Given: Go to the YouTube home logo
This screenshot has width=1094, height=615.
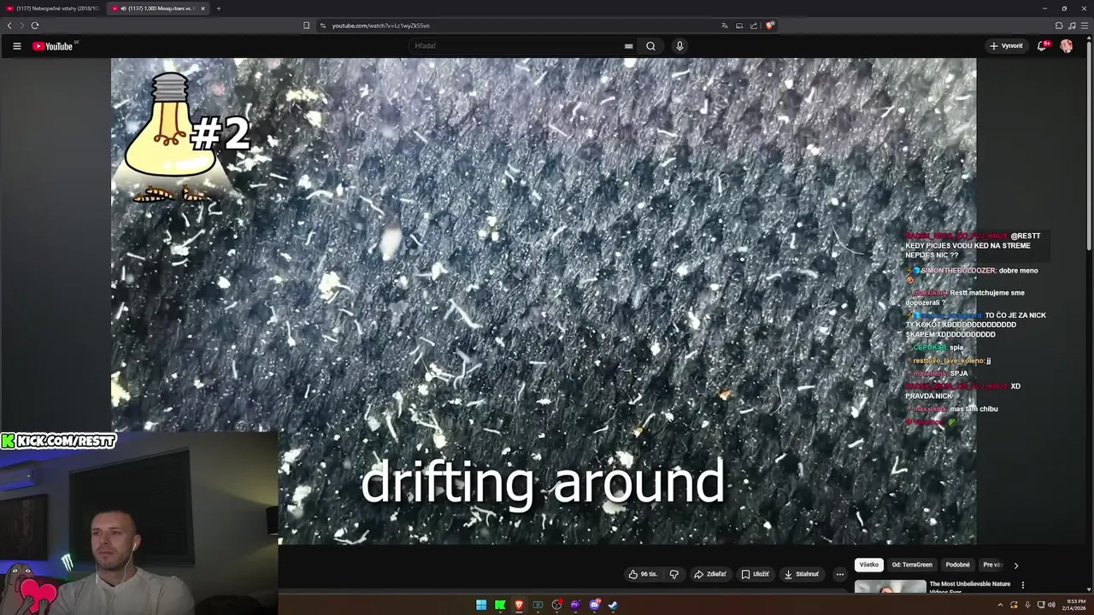Looking at the screenshot, I should point(53,46).
